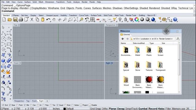Enable the Point osnap checkbox

click(17, 105)
